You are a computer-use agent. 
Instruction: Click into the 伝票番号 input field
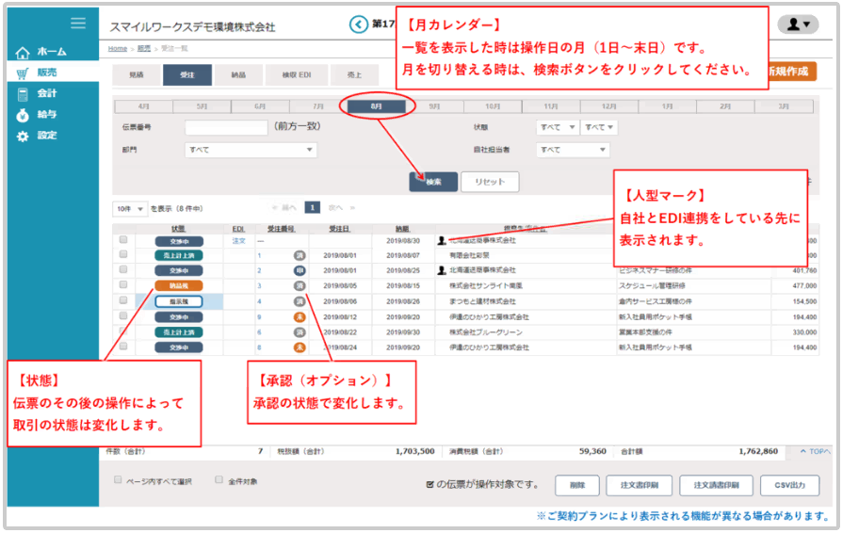226,127
